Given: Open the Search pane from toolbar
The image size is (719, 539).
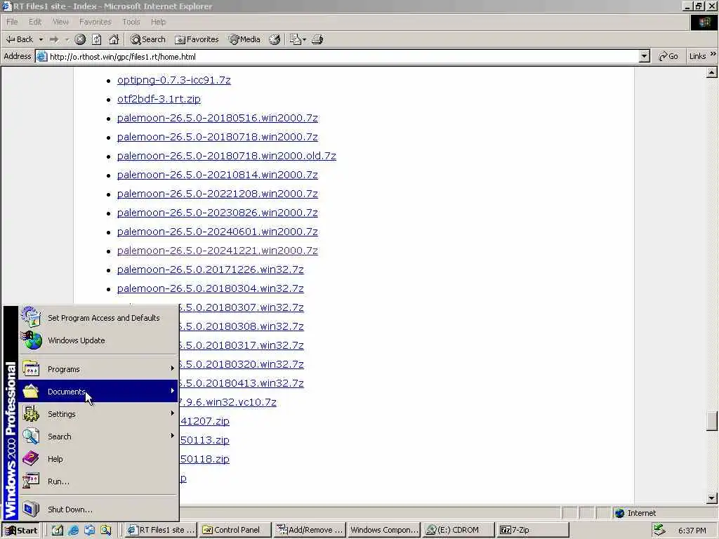Looking at the screenshot, I should coord(147,39).
